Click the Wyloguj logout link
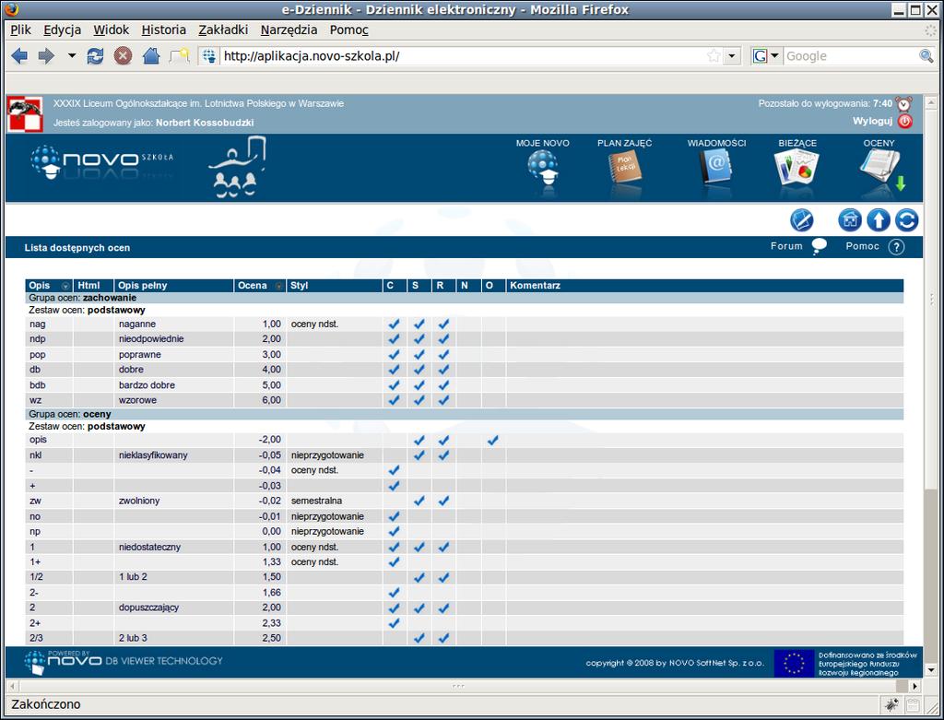This screenshot has width=944, height=720. coord(872,121)
